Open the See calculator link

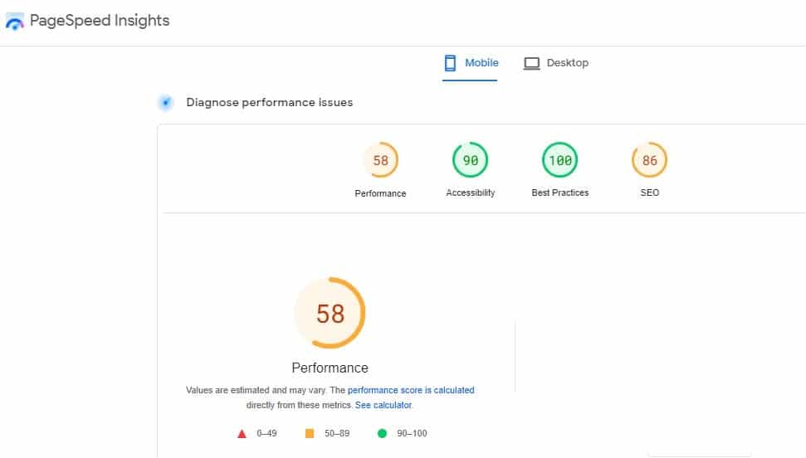click(x=383, y=405)
